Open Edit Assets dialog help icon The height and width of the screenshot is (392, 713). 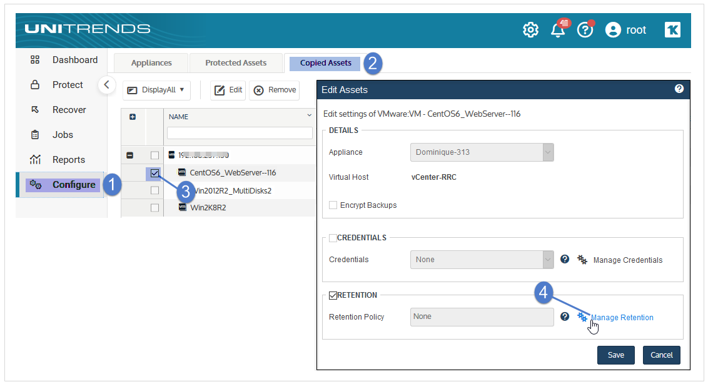(x=679, y=89)
